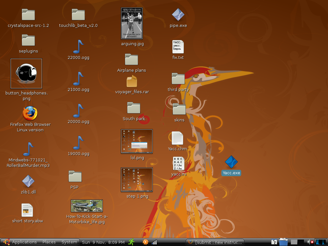Select the Mindwebs RollerBallMurder.mp3 file

tap(28, 149)
